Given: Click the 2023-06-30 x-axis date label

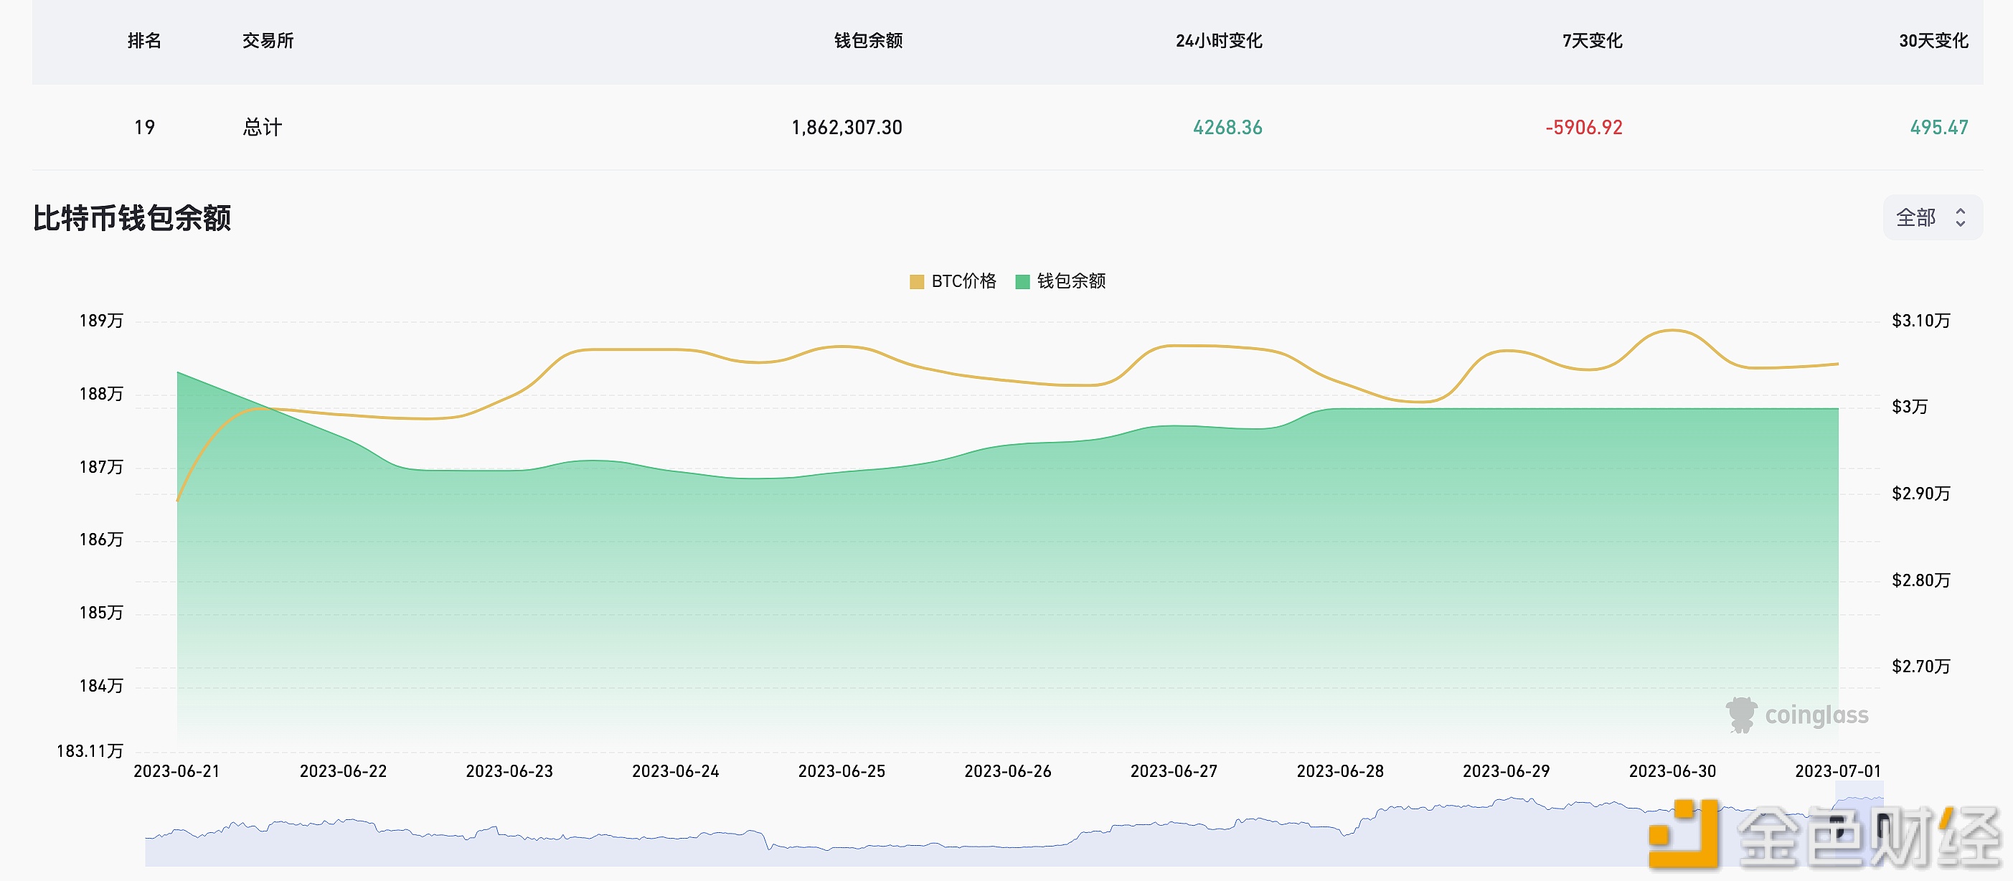Looking at the screenshot, I should [x=1673, y=771].
